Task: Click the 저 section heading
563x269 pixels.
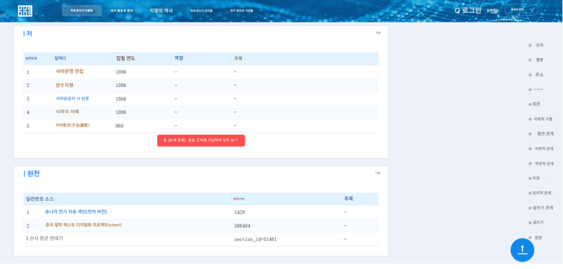Action: (x=28, y=34)
